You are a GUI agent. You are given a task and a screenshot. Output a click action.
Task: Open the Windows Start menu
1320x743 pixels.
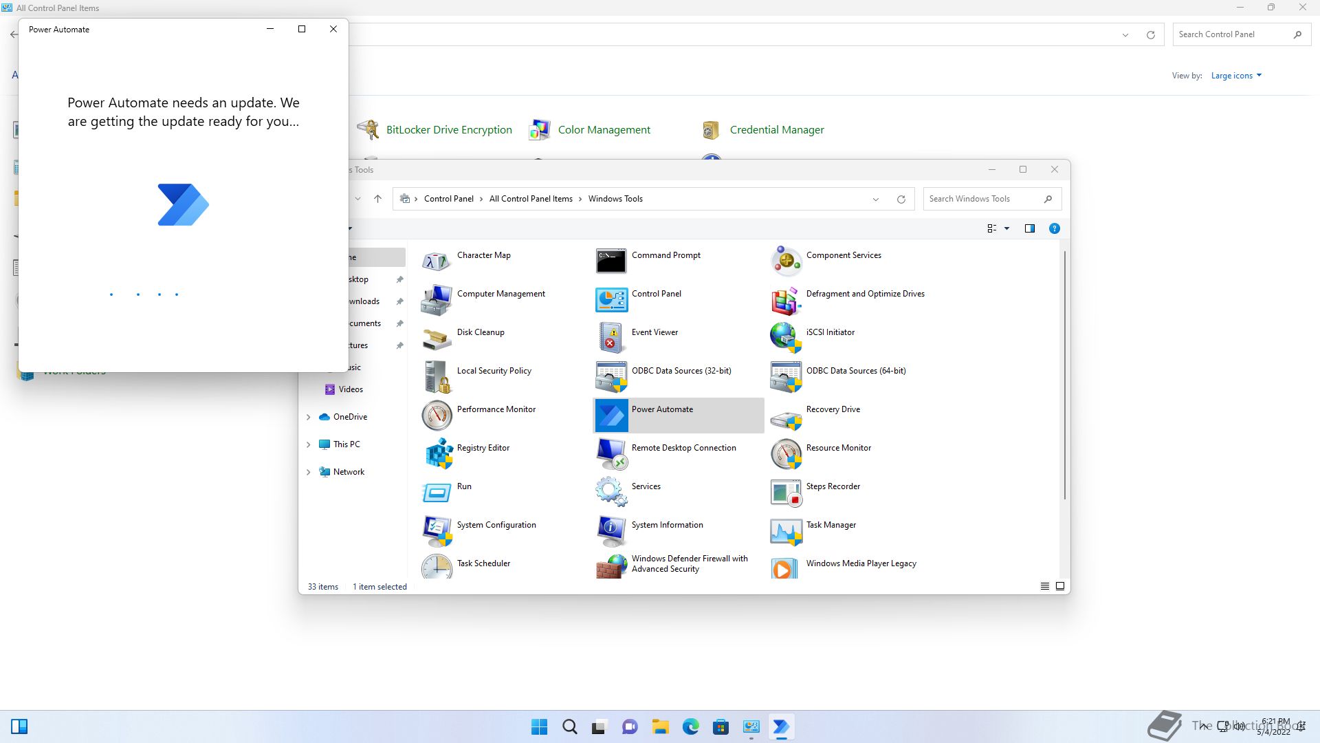[540, 726]
